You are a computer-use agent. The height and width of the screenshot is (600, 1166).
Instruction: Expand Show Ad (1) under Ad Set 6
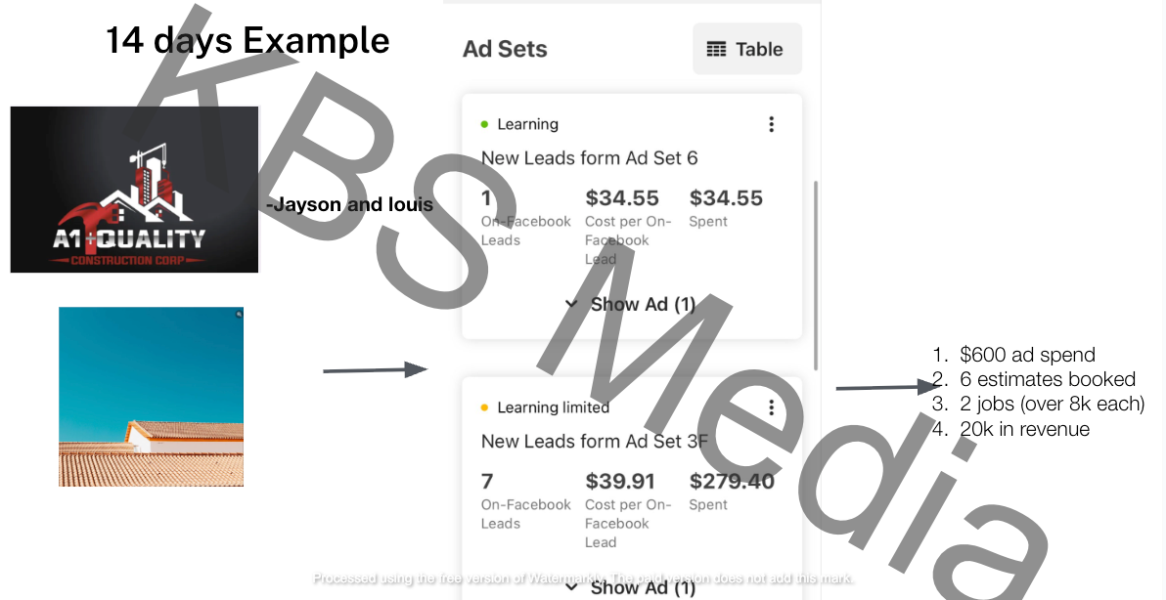[x=631, y=304]
